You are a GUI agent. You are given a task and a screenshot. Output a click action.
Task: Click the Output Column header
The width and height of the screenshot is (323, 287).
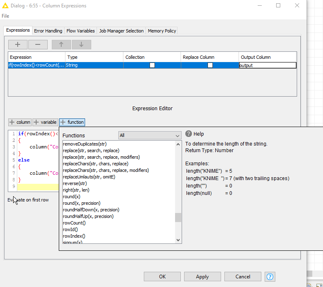pyautogui.click(x=268, y=57)
